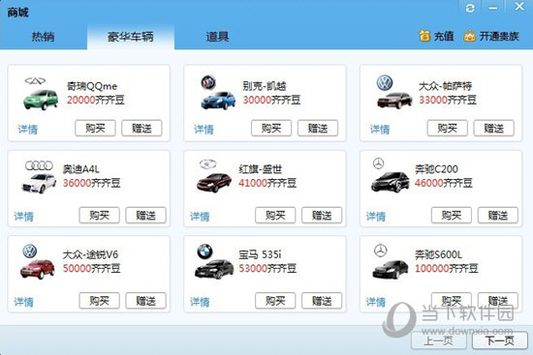The width and height of the screenshot is (533, 355).
Task: Select the maroon 红旗-盛世 car image
Action: click(x=214, y=183)
